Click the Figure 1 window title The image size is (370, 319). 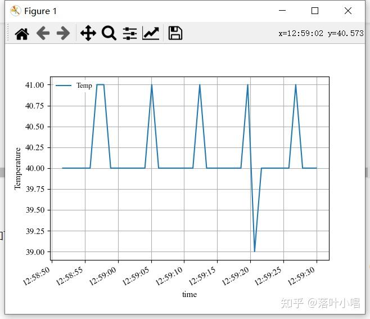click(40, 11)
